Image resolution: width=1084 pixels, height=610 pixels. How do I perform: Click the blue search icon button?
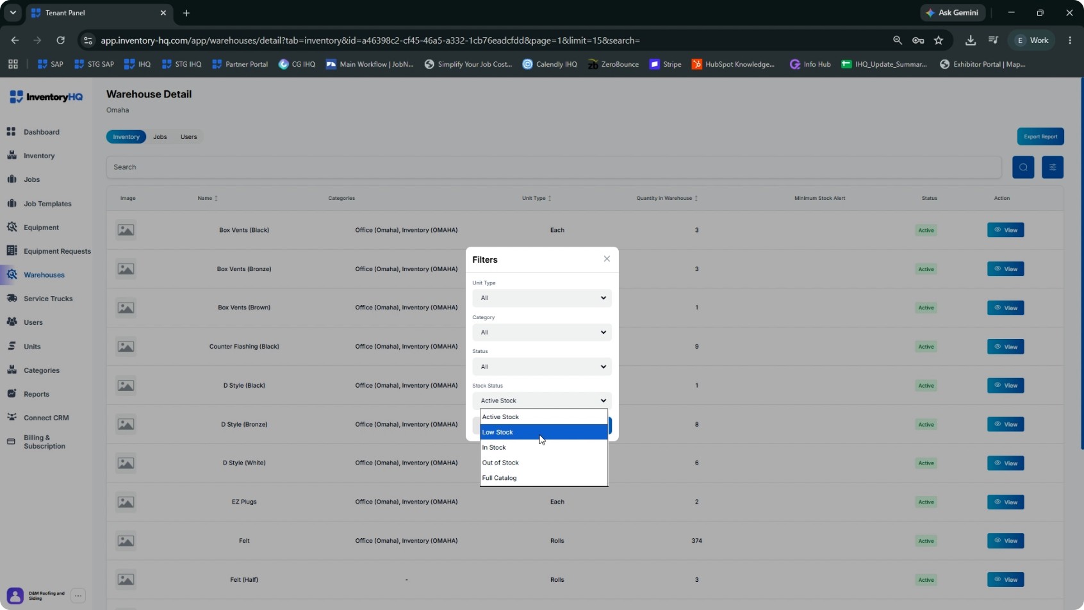coord(1023,167)
